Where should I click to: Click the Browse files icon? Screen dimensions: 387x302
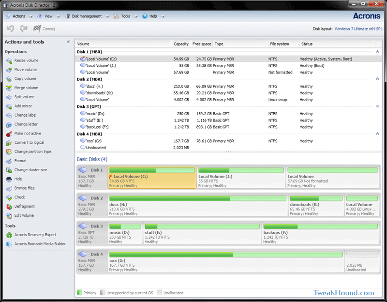(9, 188)
